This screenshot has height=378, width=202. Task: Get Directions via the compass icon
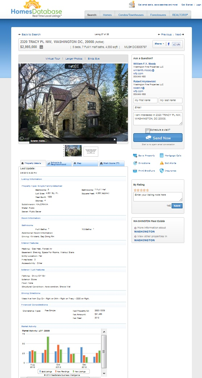tap(135, 163)
